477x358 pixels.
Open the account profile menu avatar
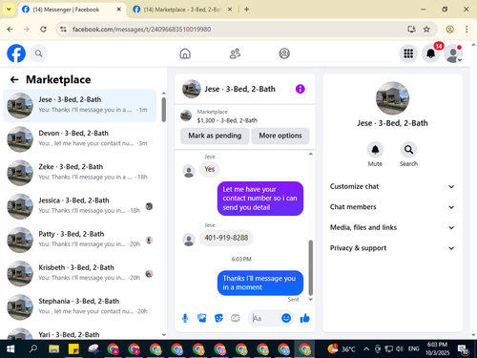[453, 53]
